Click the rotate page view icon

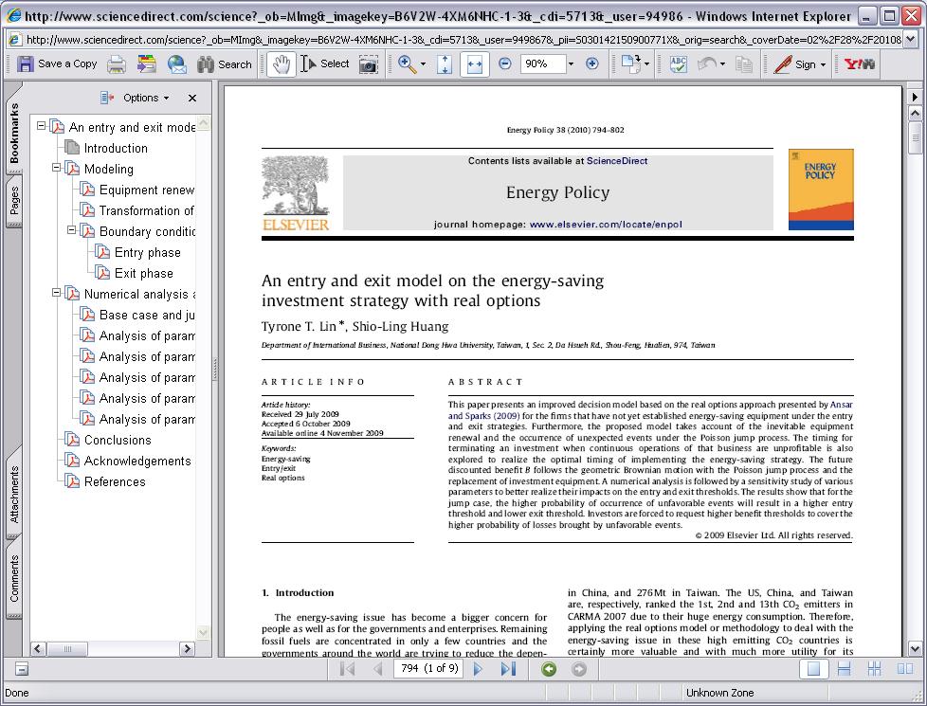click(x=631, y=63)
